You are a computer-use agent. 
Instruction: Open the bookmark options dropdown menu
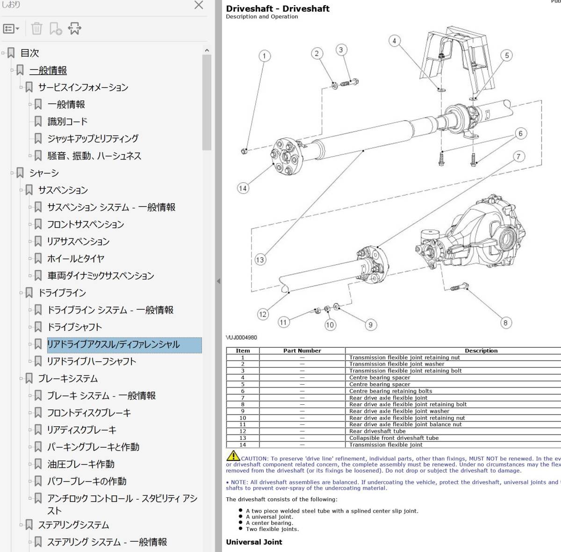11,29
